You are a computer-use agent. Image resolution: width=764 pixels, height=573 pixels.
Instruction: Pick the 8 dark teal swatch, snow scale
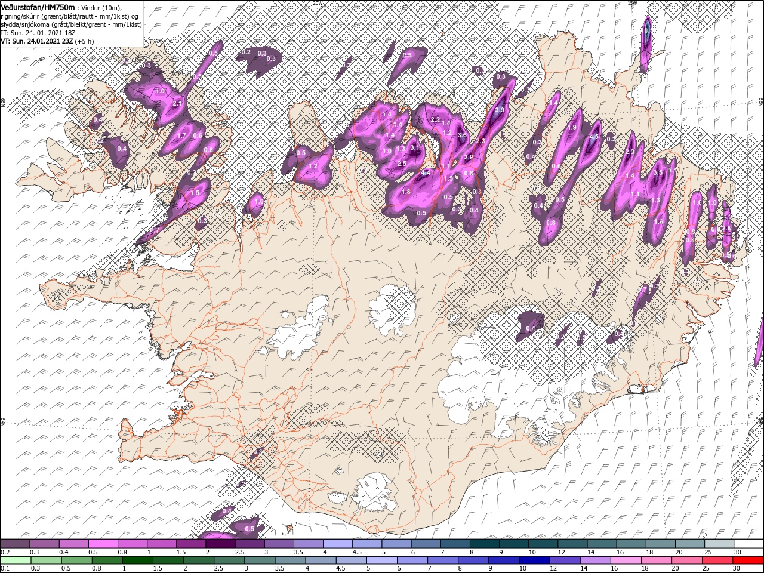[x=484, y=544]
